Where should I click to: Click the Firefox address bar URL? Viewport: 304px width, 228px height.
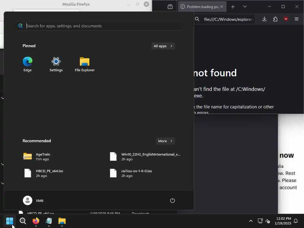[x=228, y=19]
